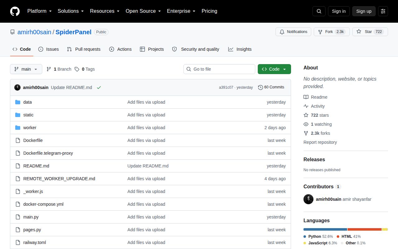Open REMOTE_WORKER_UPGRADE.md file
The image size is (398, 249).
[x=59, y=179]
